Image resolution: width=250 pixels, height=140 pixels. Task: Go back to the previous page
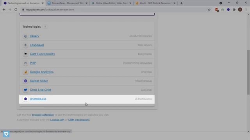[x=4, y=10]
